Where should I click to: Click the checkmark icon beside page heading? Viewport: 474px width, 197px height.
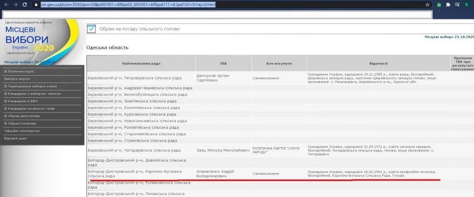pos(92,29)
